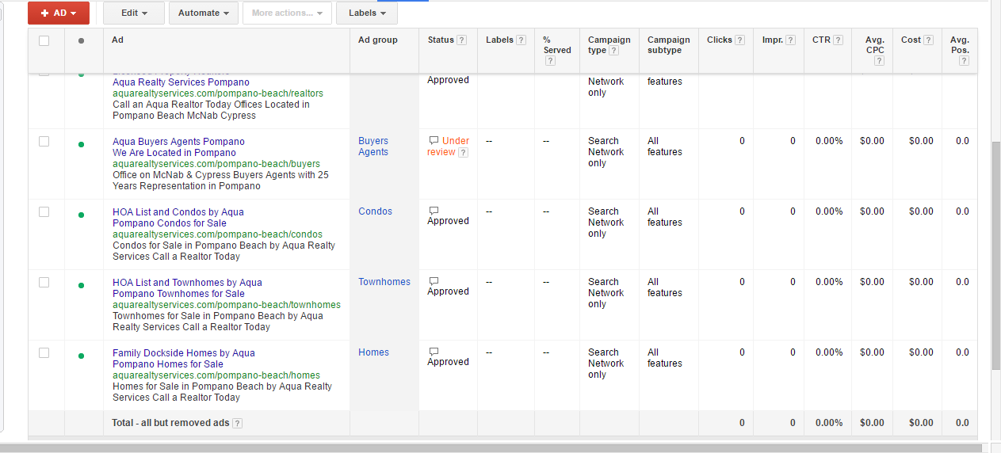
Task: Click the green status dot for Buyers Agents ad
Action: point(81,144)
